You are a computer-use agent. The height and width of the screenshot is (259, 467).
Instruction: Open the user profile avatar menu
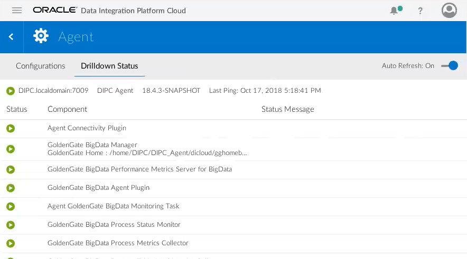click(x=449, y=11)
